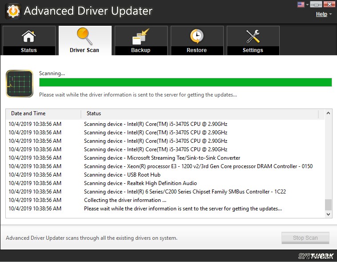Go to the Backup tab label
Image resolution: width=337 pixels, height=262 pixels.
(141, 50)
